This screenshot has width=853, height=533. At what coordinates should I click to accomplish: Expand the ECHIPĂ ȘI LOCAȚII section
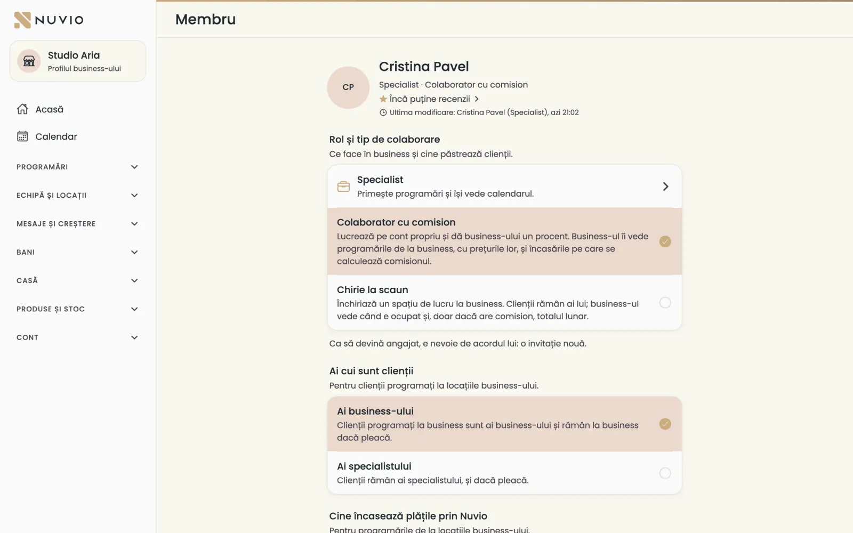coord(78,195)
